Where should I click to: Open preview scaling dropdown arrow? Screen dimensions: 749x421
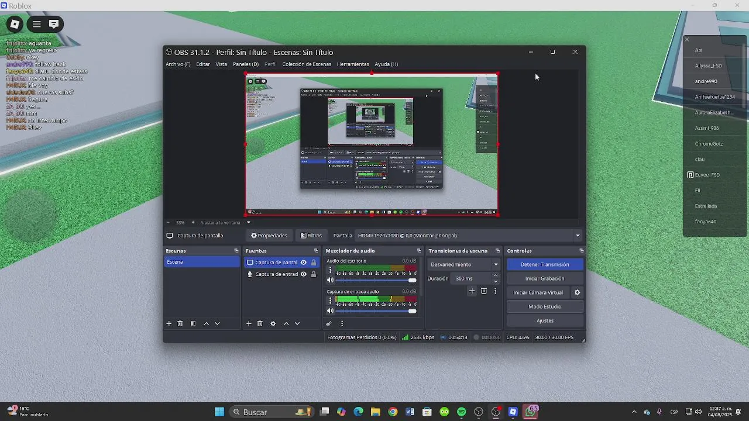coord(248,222)
